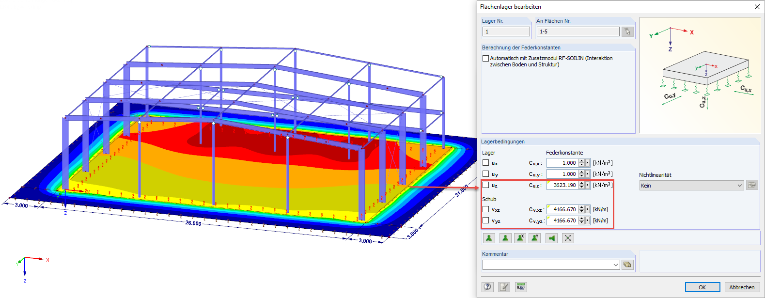765x298 pixels.
Task: Click the crossed-arrows free support icon
Action: coord(568,238)
